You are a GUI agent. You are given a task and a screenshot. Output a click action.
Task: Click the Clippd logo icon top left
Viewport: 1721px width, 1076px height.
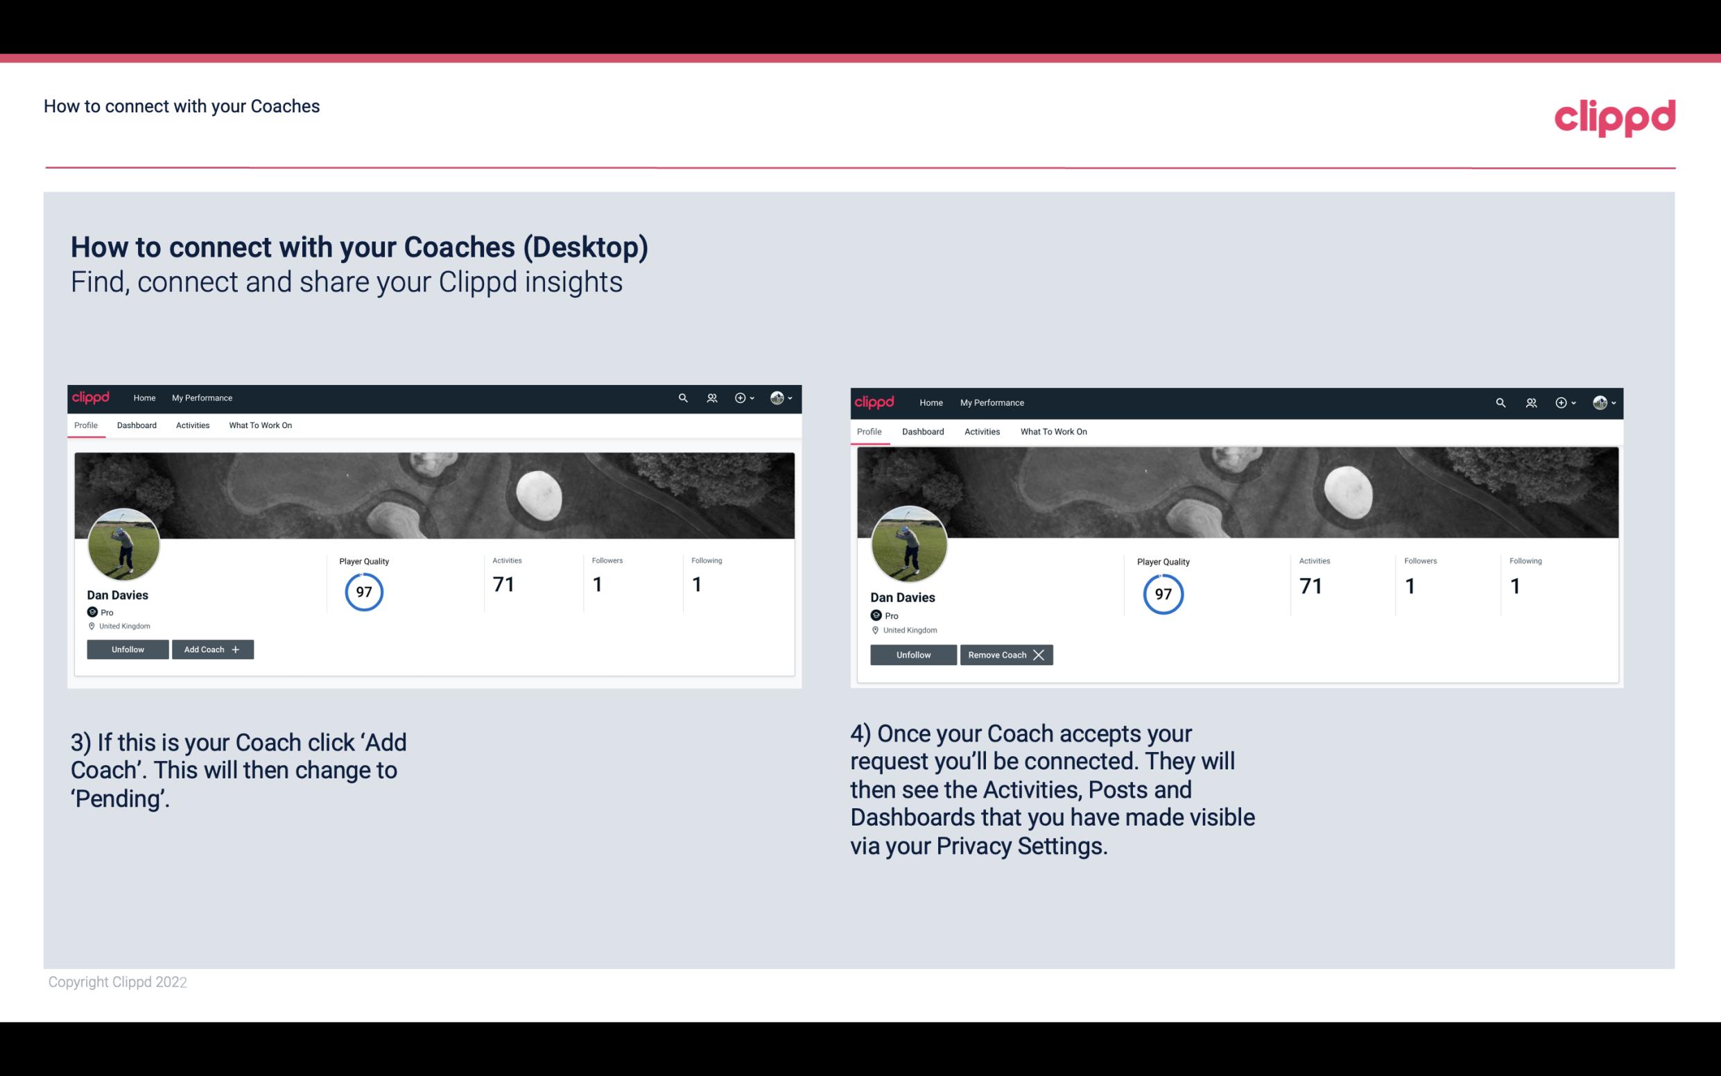(93, 398)
